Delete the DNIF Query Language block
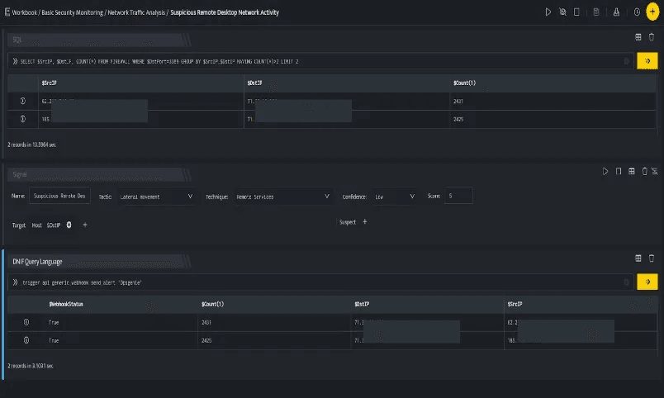664x398 pixels. click(652, 258)
